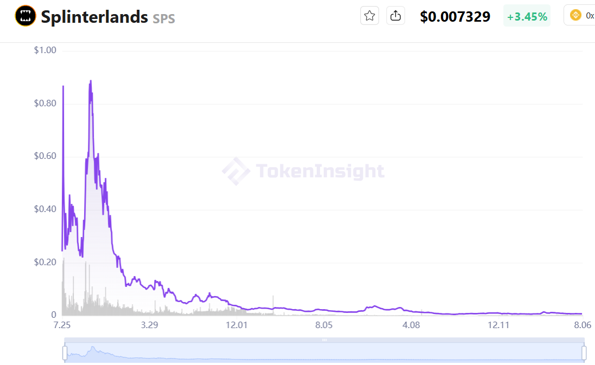
Task: Click the $0.80 y-axis label
Action: tap(45, 103)
